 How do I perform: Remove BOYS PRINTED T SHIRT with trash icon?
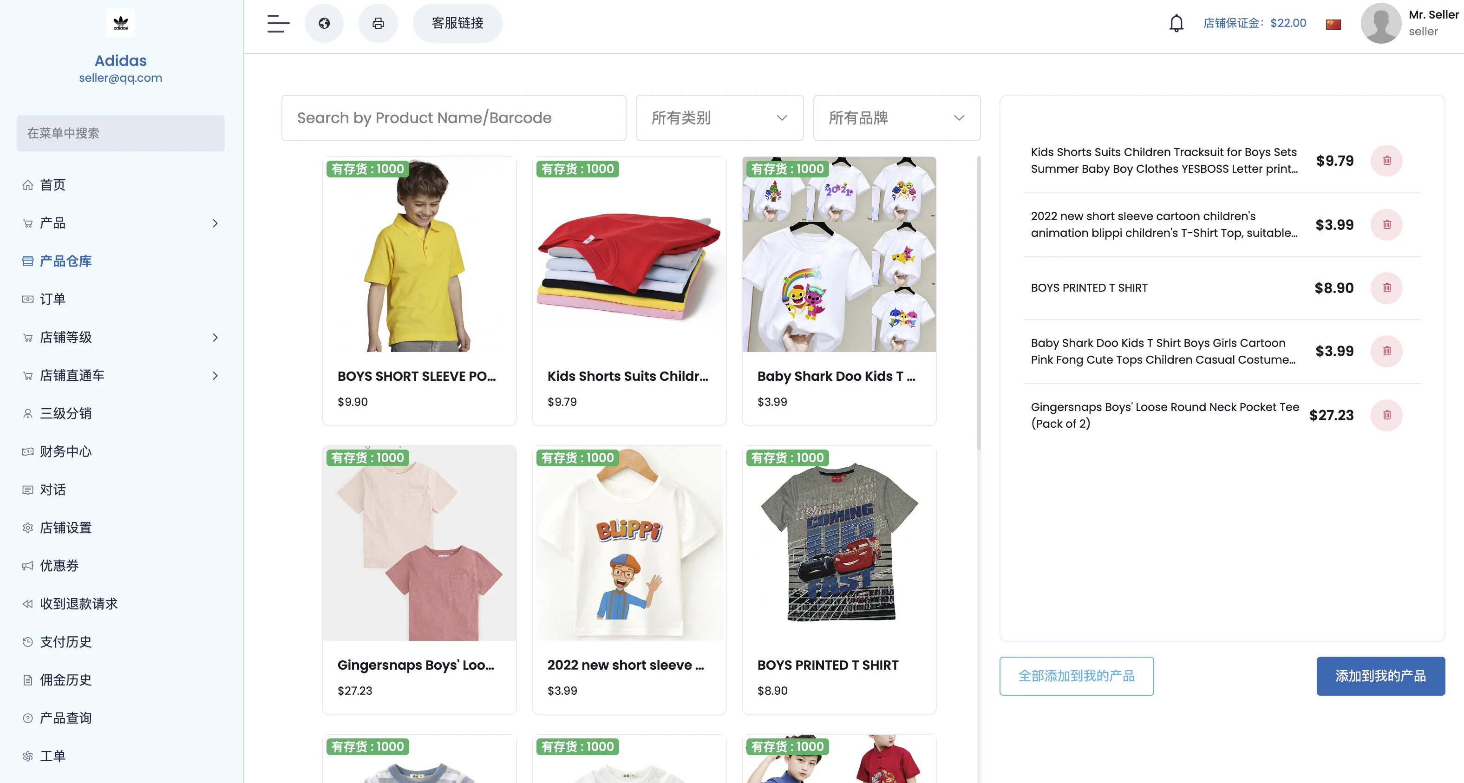point(1386,288)
